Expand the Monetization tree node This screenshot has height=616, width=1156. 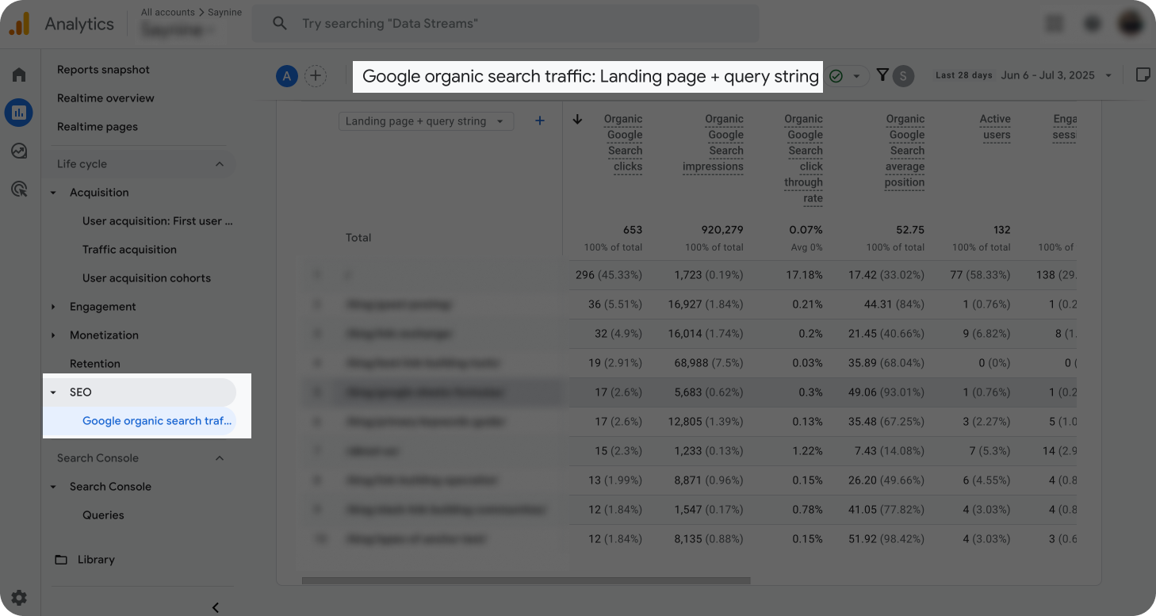(x=53, y=335)
